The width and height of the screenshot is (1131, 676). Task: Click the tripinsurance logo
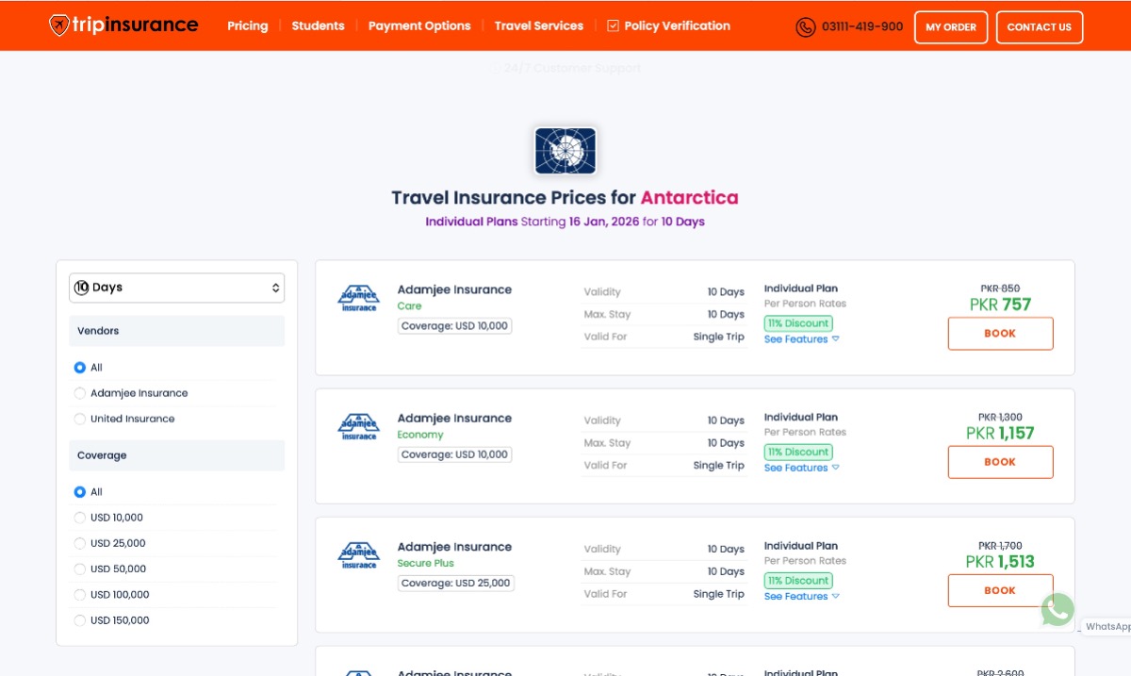point(123,25)
